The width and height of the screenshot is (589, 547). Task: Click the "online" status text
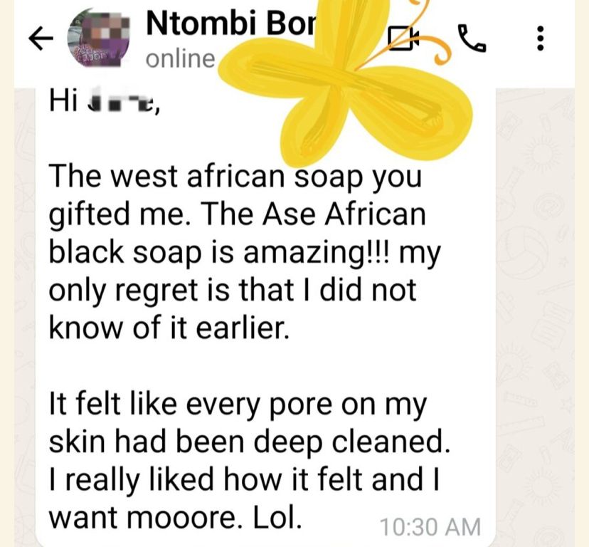(180, 59)
